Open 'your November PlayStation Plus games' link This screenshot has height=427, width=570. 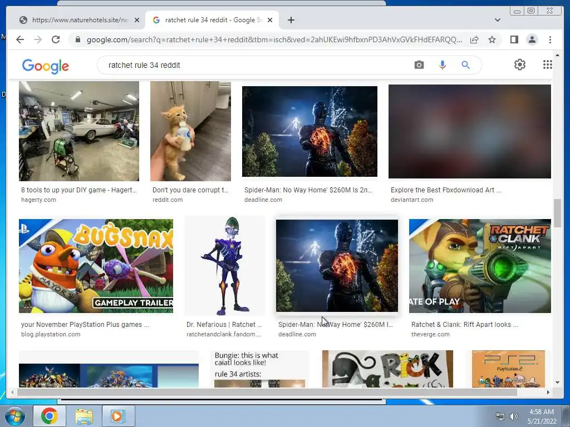pyautogui.click(x=85, y=325)
